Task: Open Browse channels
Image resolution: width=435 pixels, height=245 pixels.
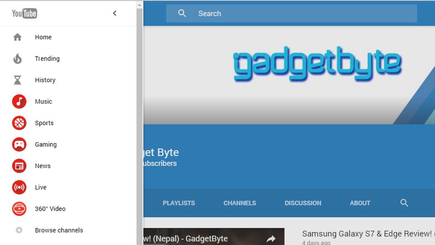Action: [59, 230]
